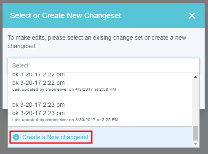
Task: Open the Select changeset dropdown field
Action: [x=104, y=65]
